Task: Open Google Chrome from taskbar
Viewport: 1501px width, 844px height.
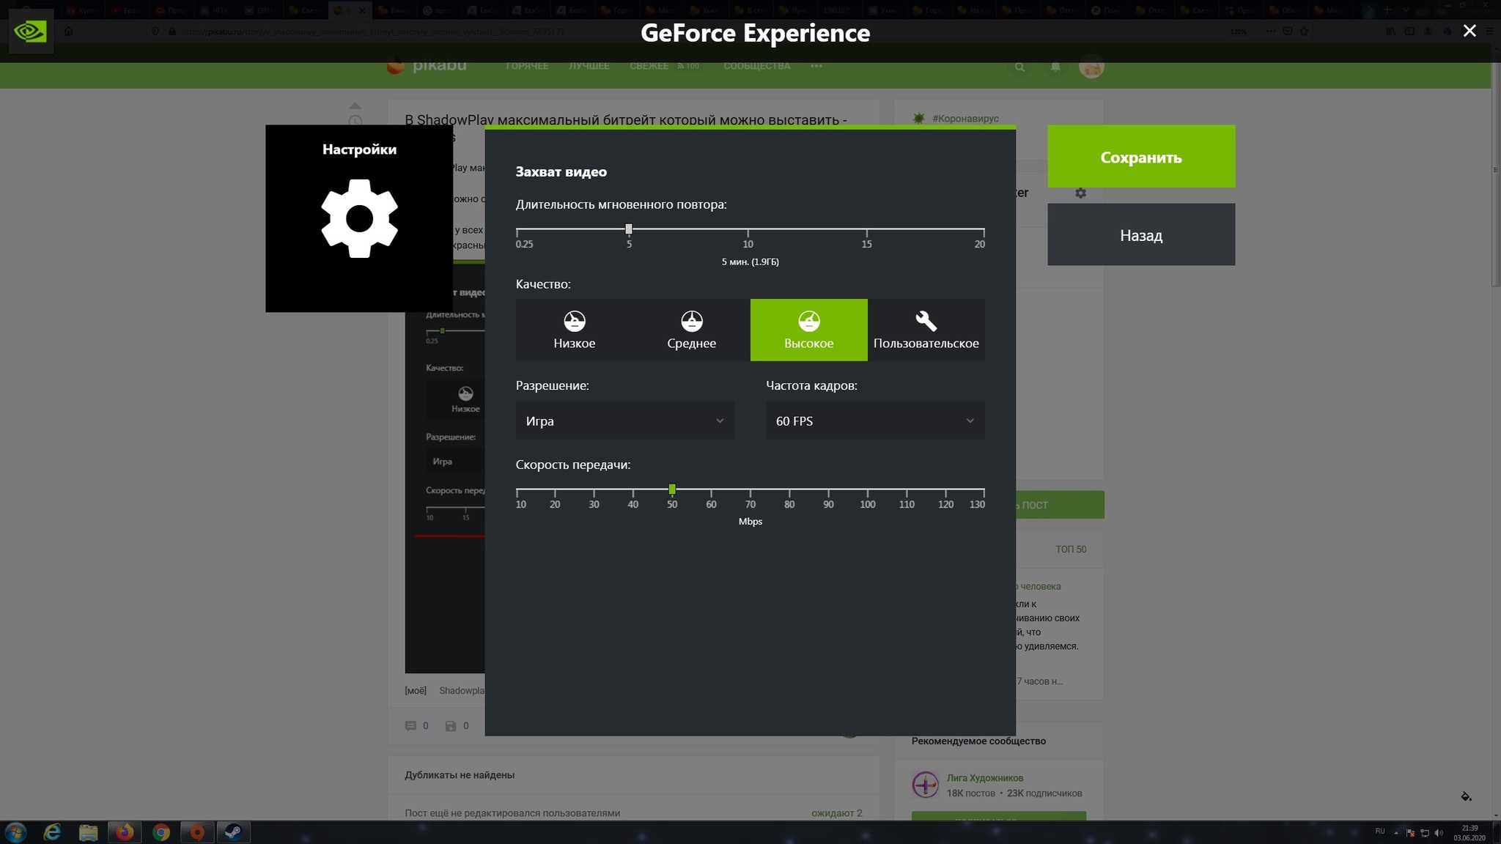Action: point(161,832)
